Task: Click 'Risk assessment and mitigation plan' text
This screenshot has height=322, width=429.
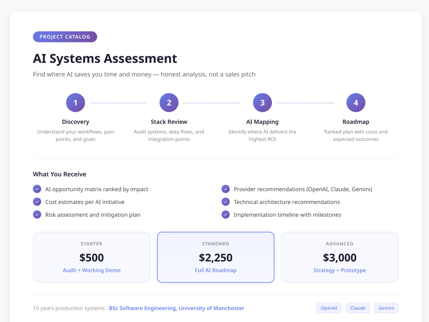Action: (93, 215)
